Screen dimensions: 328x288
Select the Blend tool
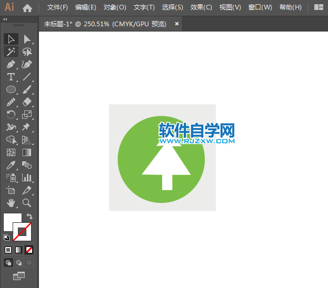click(x=27, y=165)
